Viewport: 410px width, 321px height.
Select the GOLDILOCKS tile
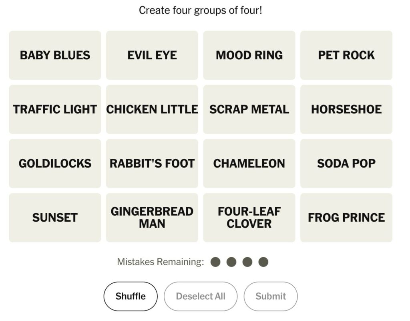(55, 164)
